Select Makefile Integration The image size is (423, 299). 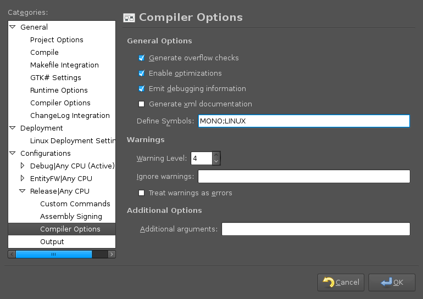[x=62, y=65]
